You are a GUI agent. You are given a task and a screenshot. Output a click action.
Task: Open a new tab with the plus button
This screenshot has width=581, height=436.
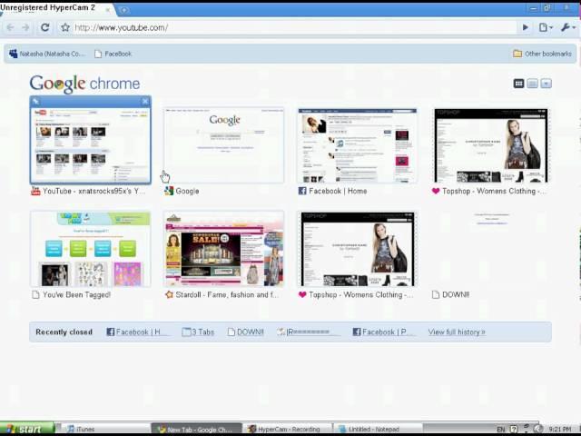[123, 10]
